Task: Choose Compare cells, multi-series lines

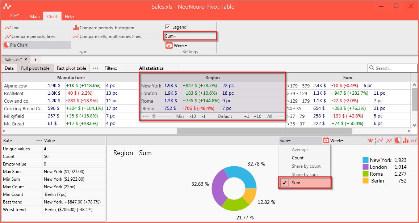Action: click(107, 36)
